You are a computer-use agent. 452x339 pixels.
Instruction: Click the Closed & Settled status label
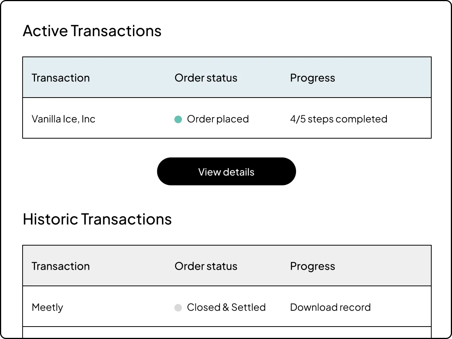226,307
